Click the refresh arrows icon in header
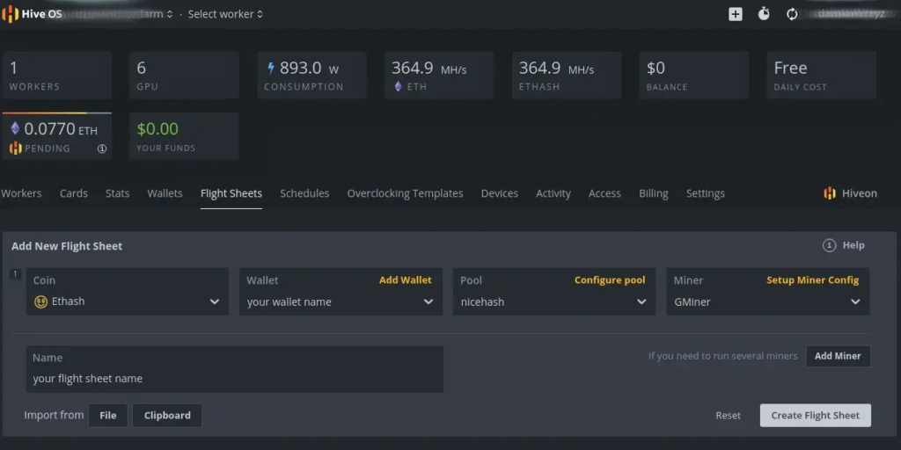This screenshot has width=901, height=450. pos(792,14)
